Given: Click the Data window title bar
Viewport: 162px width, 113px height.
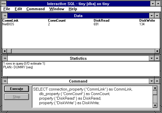Looking at the screenshot, I should (x=78, y=16).
